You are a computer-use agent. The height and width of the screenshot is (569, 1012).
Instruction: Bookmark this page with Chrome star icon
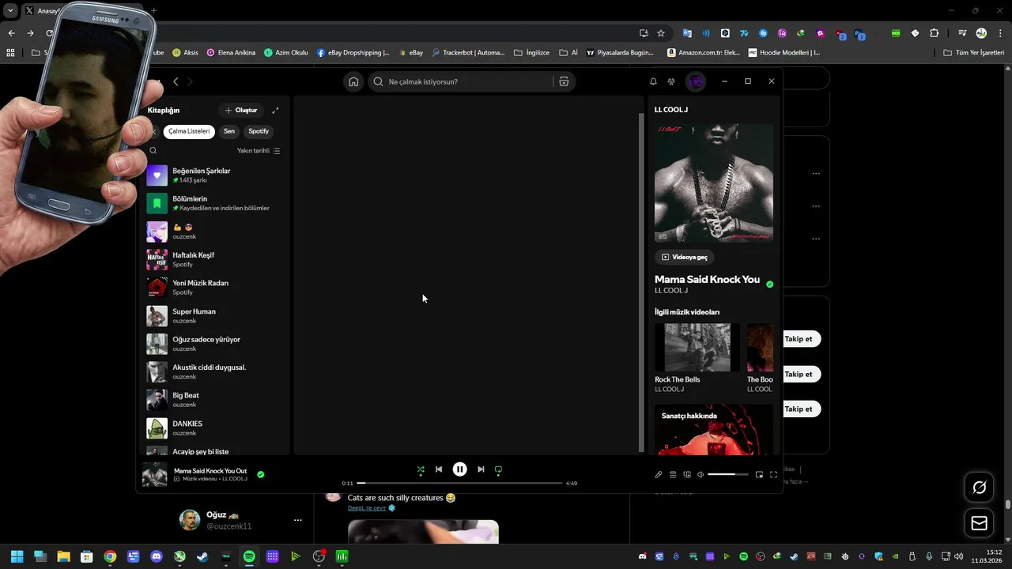click(x=661, y=33)
